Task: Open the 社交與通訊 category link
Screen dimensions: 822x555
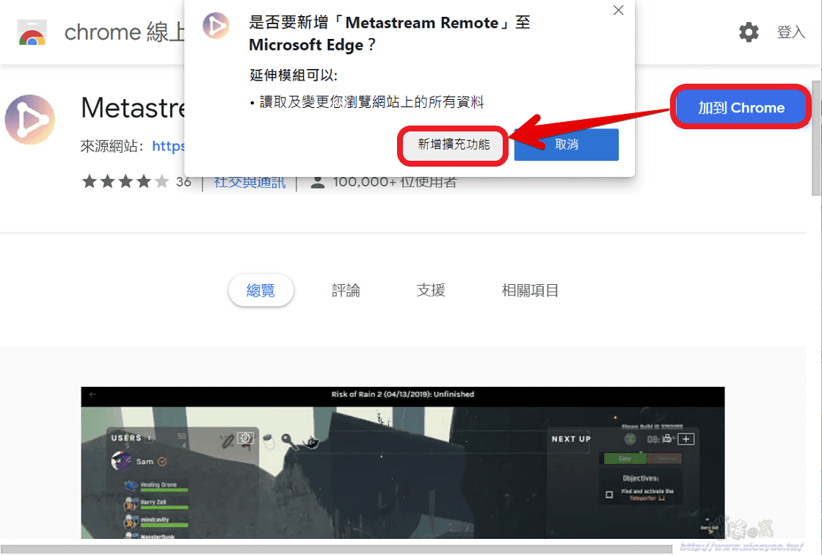Action: [248, 181]
